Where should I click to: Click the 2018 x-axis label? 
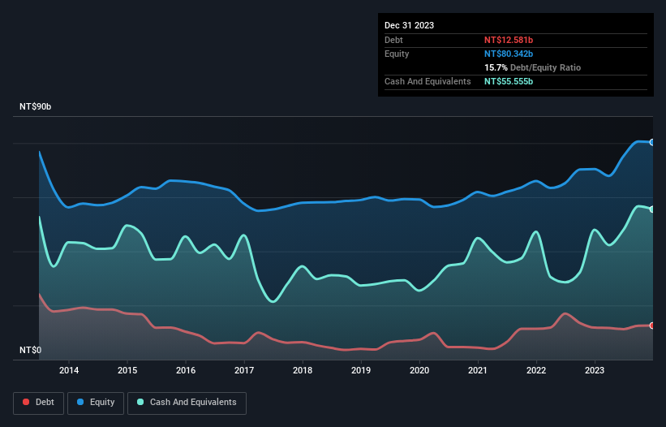(303, 370)
